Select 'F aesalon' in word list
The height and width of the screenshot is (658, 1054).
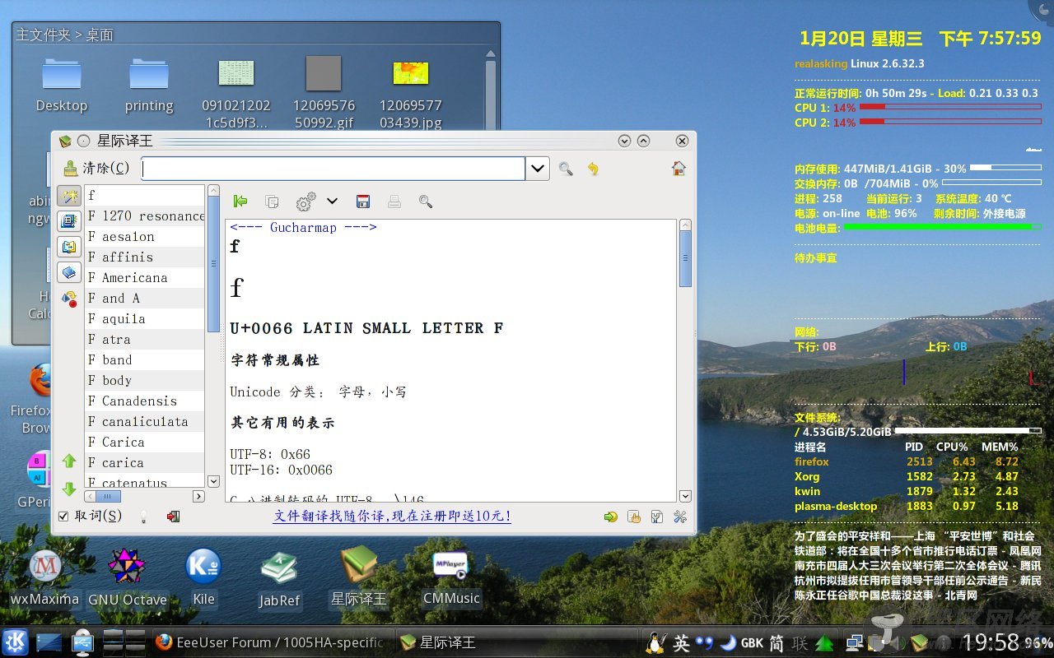point(145,237)
